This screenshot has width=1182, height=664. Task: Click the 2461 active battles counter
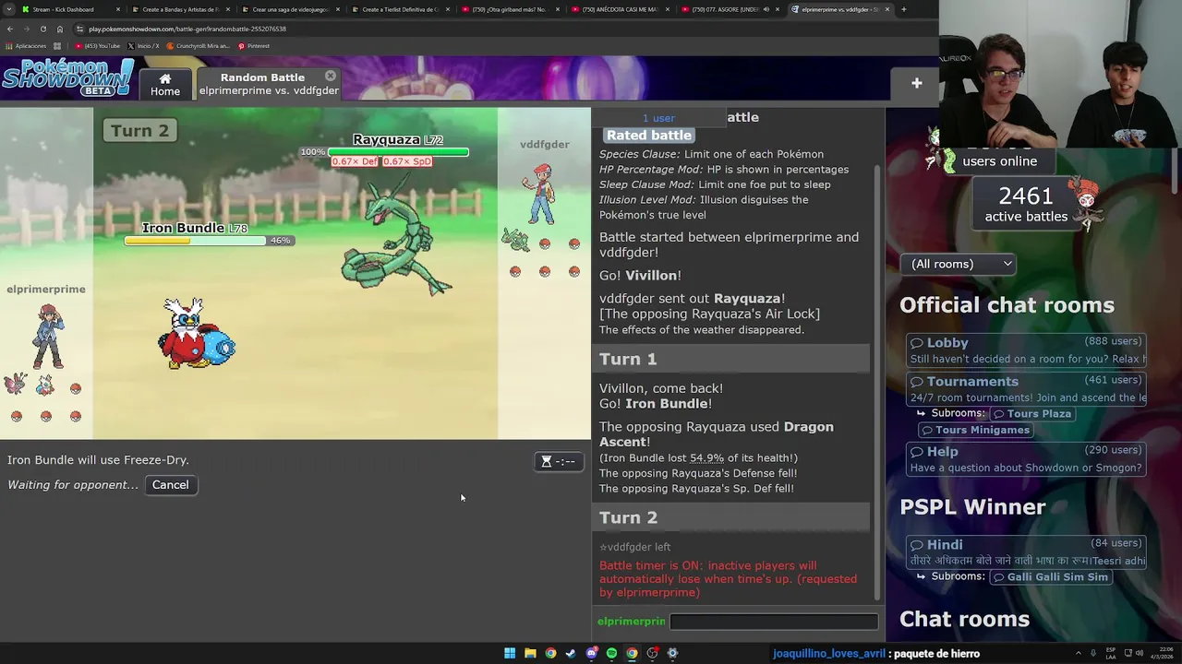tap(1026, 205)
